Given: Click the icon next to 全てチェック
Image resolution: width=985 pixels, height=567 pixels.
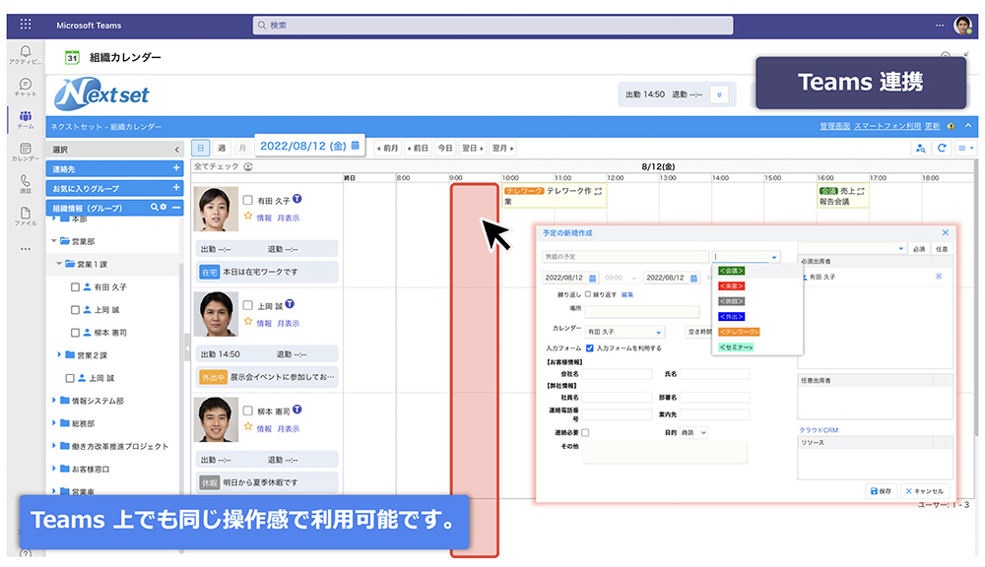Looking at the screenshot, I should (248, 166).
